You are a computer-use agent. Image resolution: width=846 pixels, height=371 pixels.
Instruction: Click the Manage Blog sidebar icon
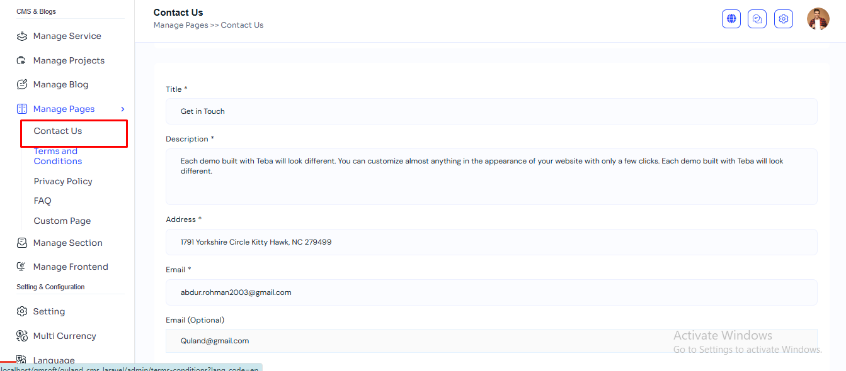point(22,84)
